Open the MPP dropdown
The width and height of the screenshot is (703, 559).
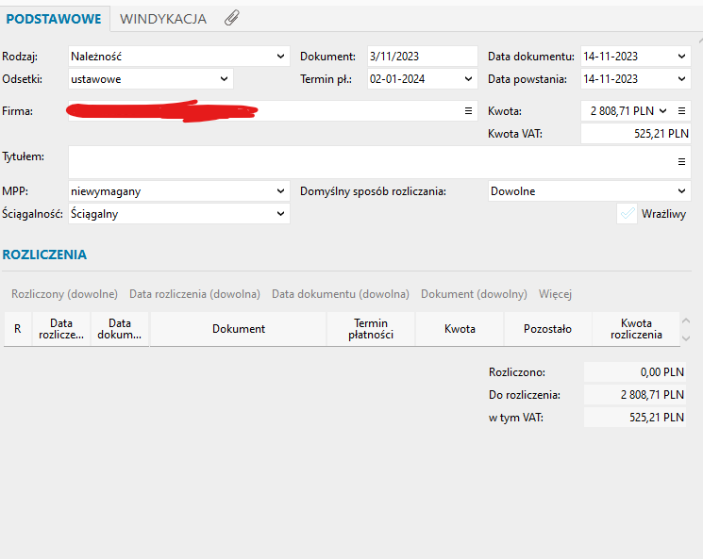click(280, 191)
